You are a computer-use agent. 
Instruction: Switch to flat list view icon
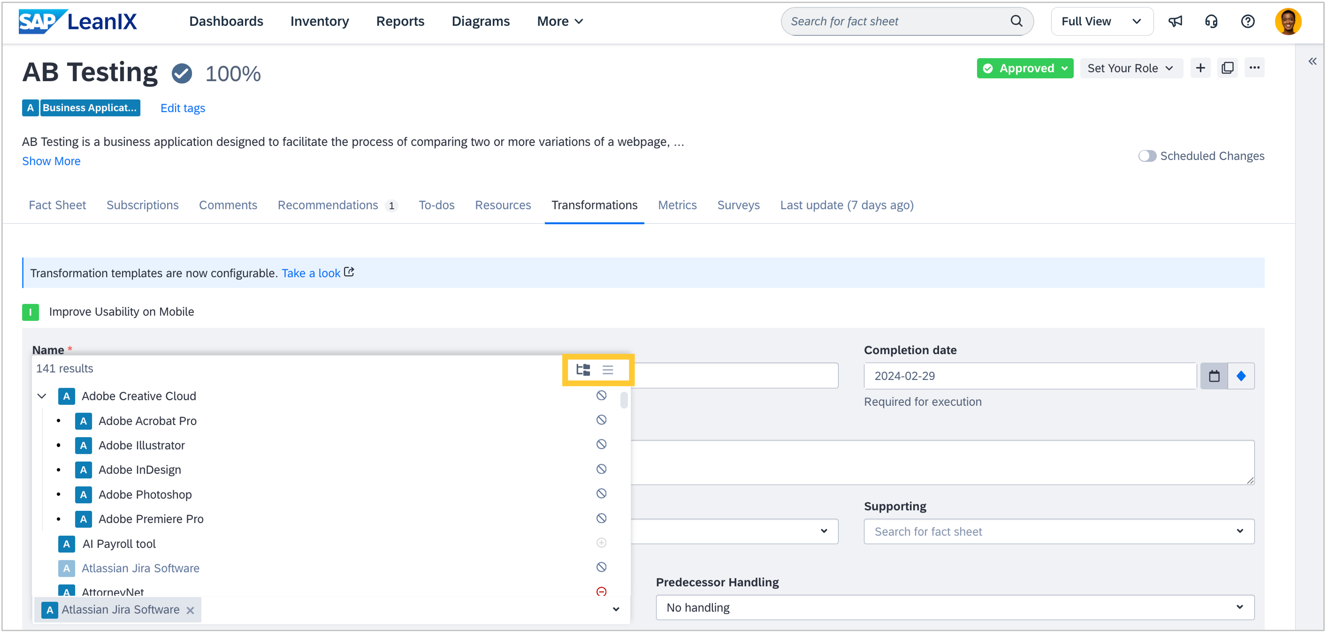(x=607, y=370)
